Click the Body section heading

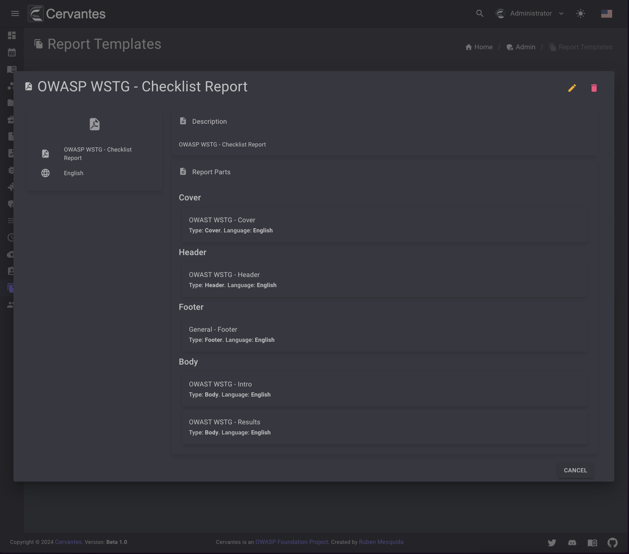pos(188,362)
